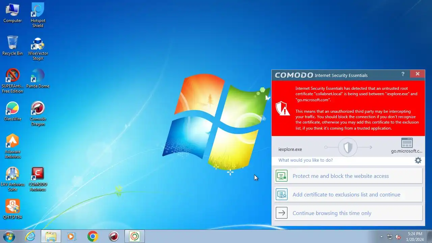The image size is (432, 243).
Task: Click the shield icon between iexplore and website
Action: pos(348,147)
